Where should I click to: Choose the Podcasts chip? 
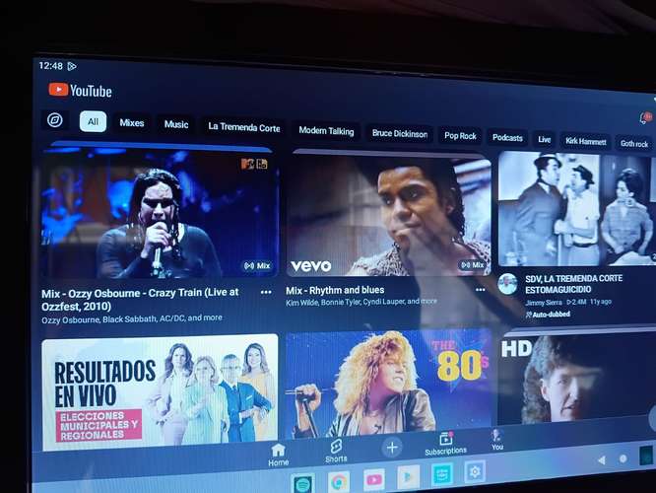[x=507, y=137]
